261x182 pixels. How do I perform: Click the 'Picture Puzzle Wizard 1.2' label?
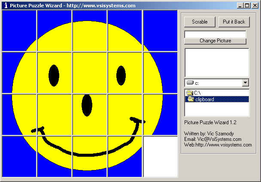click(x=210, y=122)
